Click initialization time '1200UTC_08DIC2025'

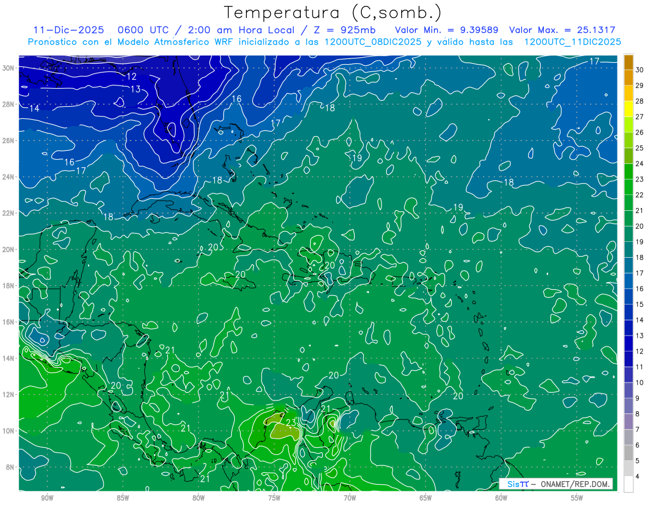pyautogui.click(x=373, y=42)
